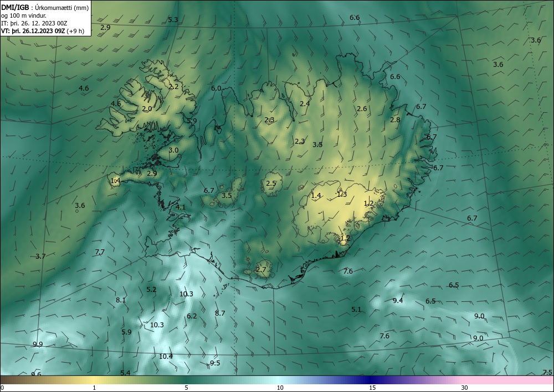Click the 'og 100 m vindur.' subtitle
The height and width of the screenshot is (392, 554).
pyautogui.click(x=24, y=15)
